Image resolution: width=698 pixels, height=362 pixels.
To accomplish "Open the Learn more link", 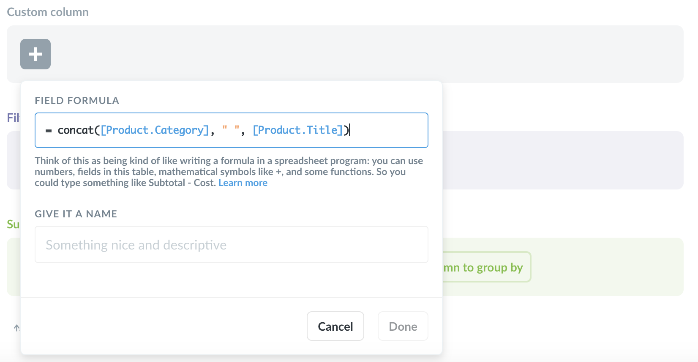I will pos(243,183).
